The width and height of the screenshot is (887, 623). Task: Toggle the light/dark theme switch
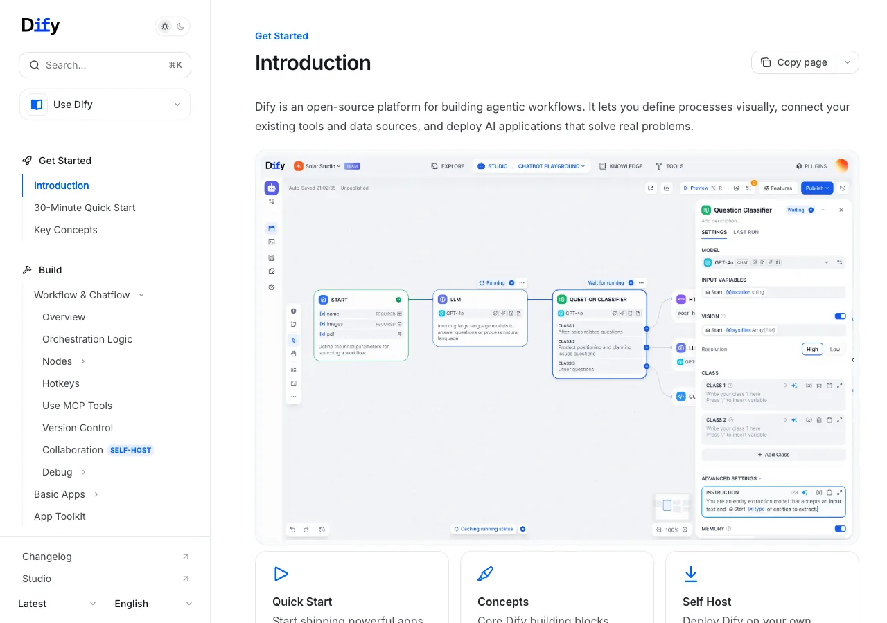pyautogui.click(x=173, y=26)
